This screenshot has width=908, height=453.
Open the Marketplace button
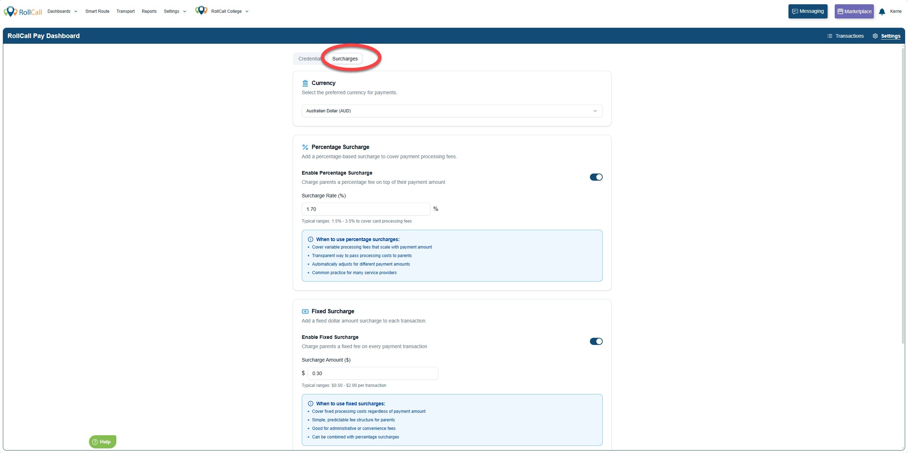point(854,11)
